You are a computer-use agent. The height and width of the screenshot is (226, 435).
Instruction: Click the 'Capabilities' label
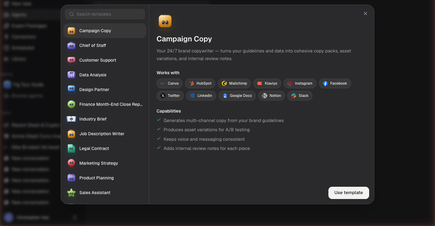coord(169,111)
